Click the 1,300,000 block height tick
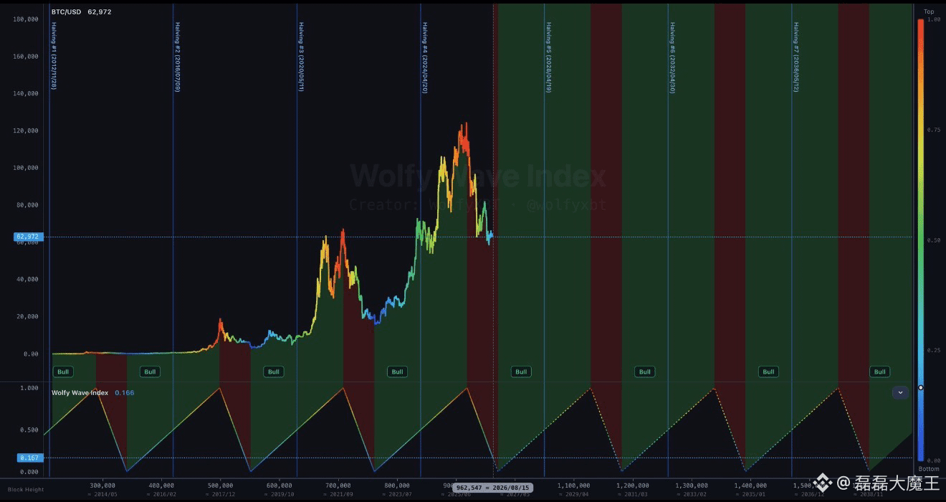Image resolution: width=946 pixels, height=502 pixels. click(692, 486)
